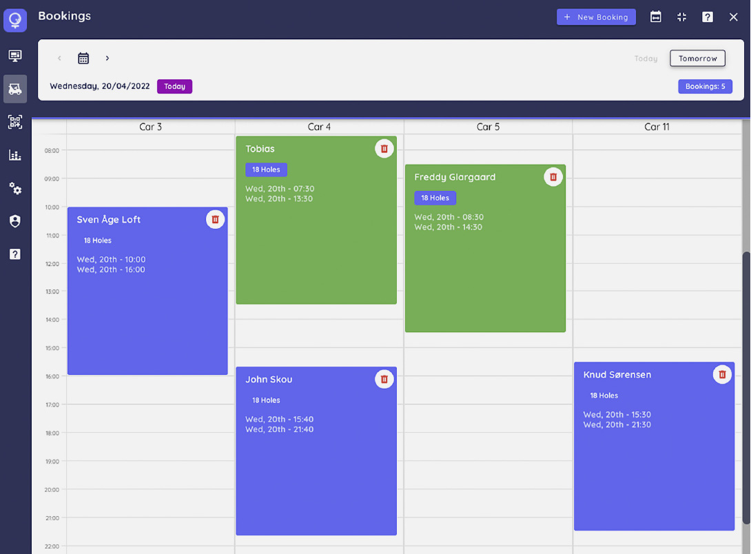Open the QR code scanner sidebar icon
The width and height of the screenshot is (751, 554).
click(15, 122)
